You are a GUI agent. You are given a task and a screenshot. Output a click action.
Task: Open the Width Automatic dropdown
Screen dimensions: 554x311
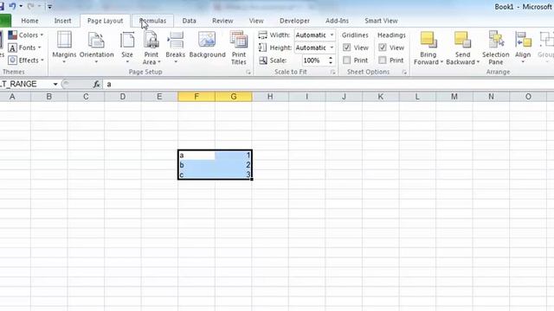coord(332,35)
